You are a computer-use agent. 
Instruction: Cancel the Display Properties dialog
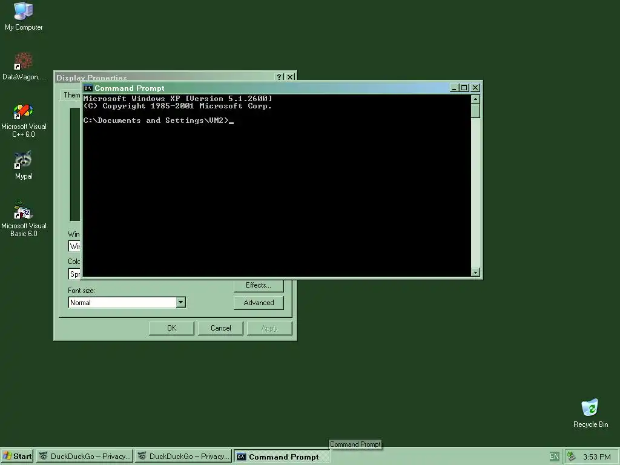coord(220,328)
